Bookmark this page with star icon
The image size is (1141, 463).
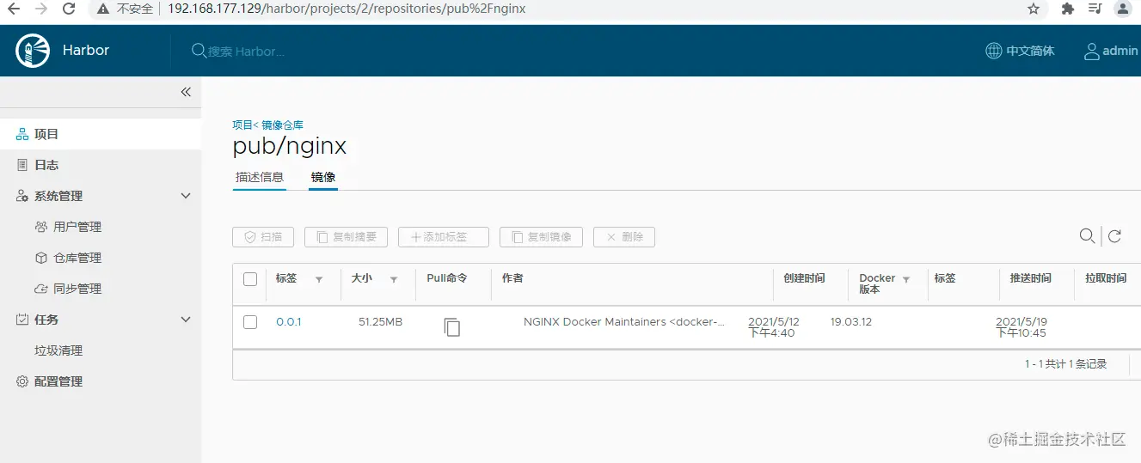pyautogui.click(x=1034, y=9)
